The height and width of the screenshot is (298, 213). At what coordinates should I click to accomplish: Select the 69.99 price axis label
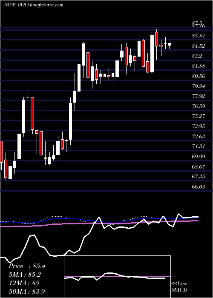point(199,156)
